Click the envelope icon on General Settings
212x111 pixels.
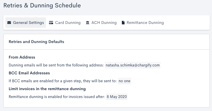tap(9, 23)
